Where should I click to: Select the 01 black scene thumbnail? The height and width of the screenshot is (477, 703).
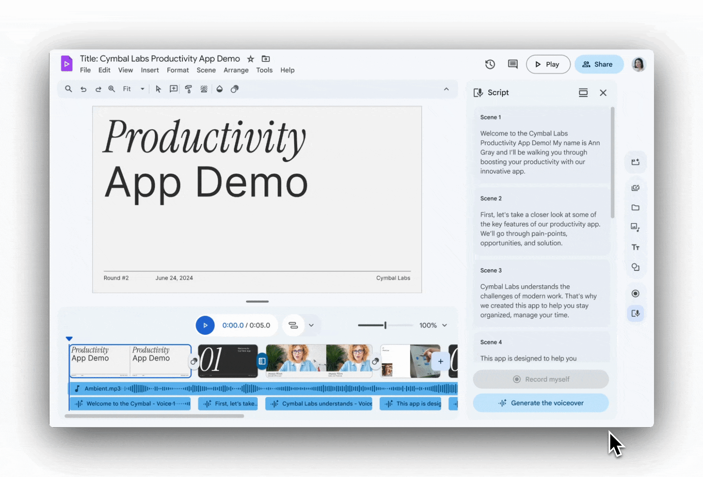pyautogui.click(x=228, y=361)
